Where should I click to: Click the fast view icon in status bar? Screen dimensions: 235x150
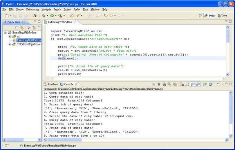point(7,145)
